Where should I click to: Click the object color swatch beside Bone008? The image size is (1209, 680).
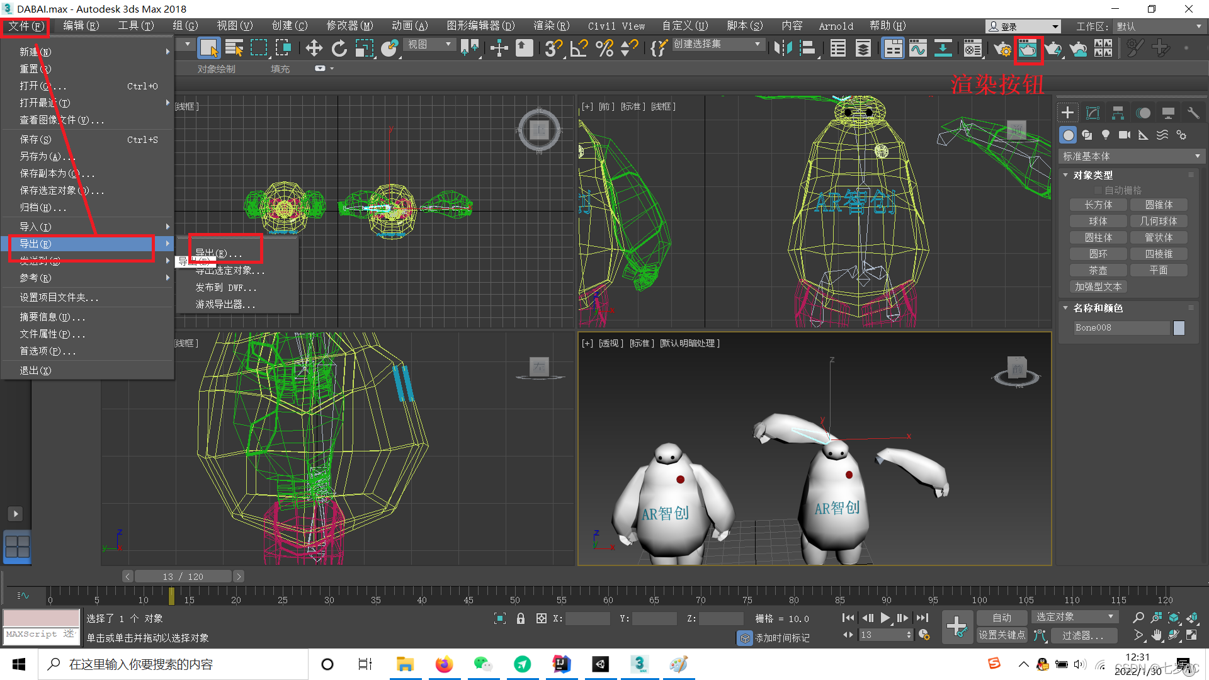click(1179, 327)
